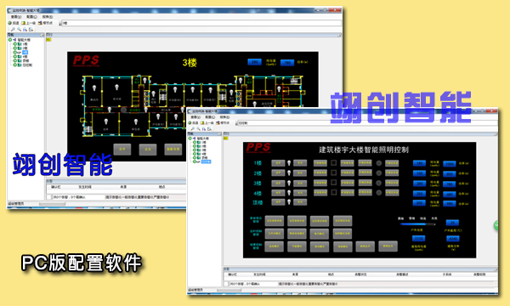The width and height of the screenshot is (510, 306).
Task: Open the 查看 menu in the lighting control window
Action: click(195, 116)
